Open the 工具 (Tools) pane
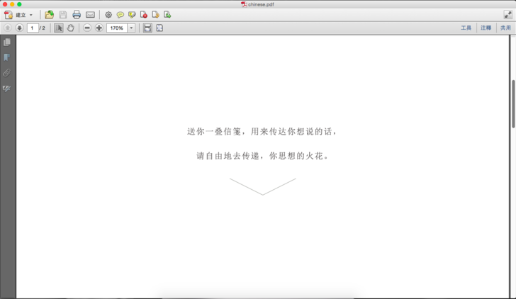This screenshot has width=516, height=299. pyautogui.click(x=466, y=28)
